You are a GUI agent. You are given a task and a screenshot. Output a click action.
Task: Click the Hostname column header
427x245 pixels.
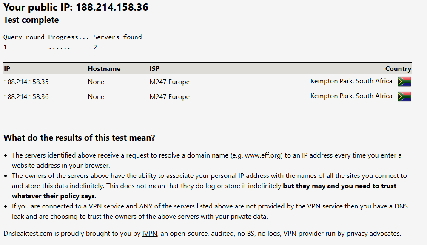[x=104, y=68]
